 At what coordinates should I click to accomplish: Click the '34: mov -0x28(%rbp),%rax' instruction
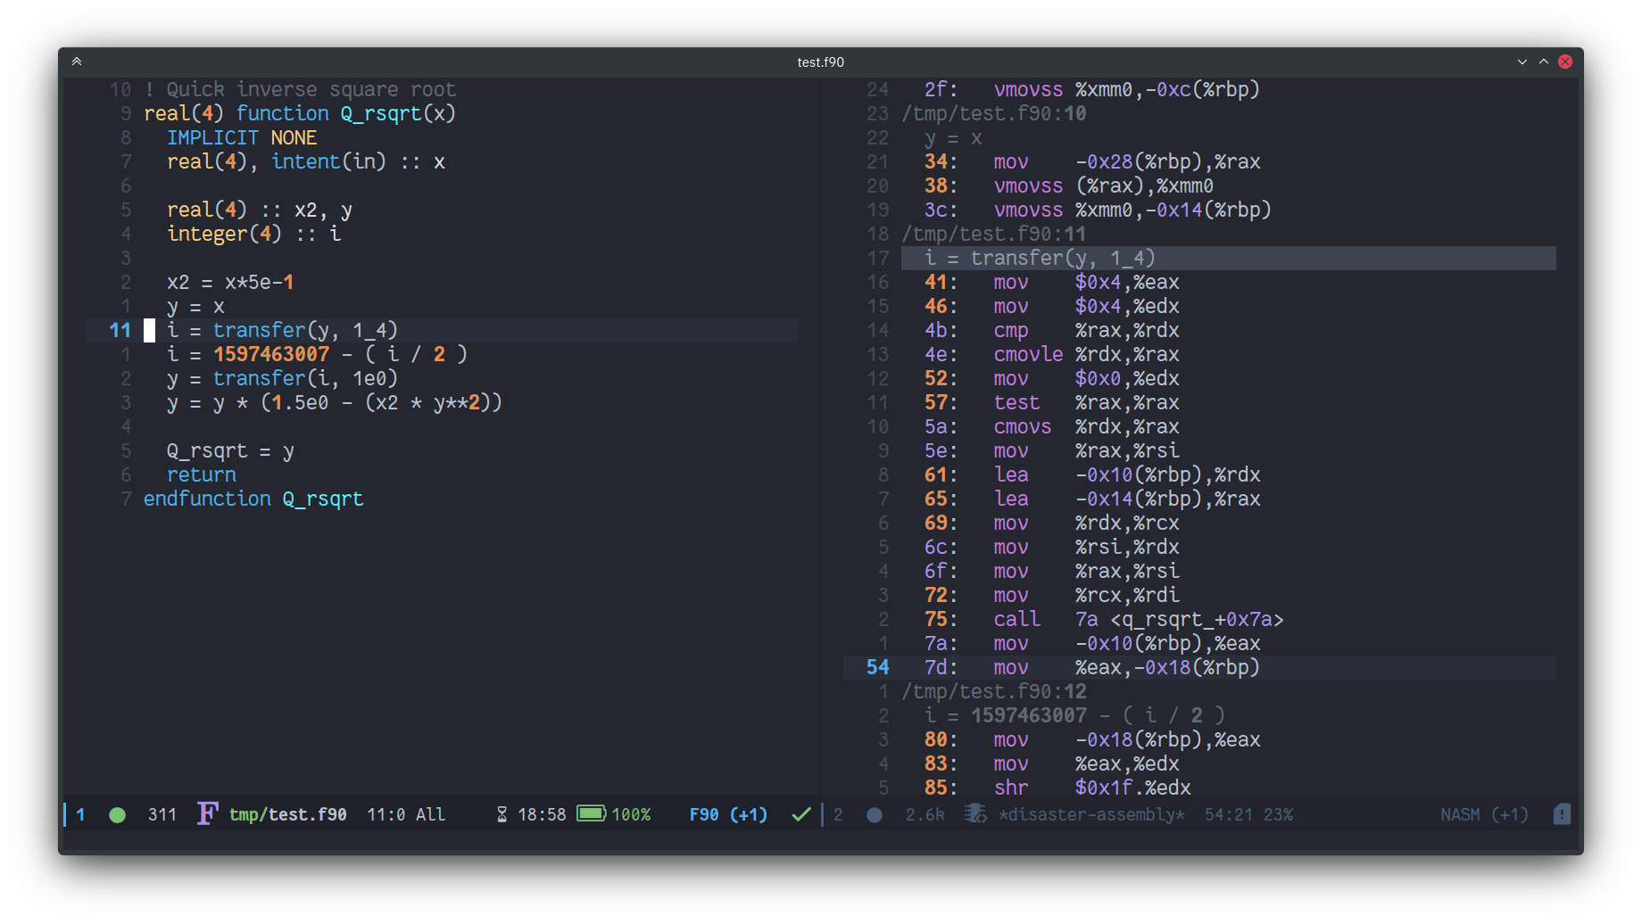[1092, 161]
